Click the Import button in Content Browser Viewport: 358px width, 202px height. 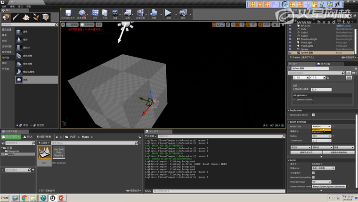[x=28, y=137]
